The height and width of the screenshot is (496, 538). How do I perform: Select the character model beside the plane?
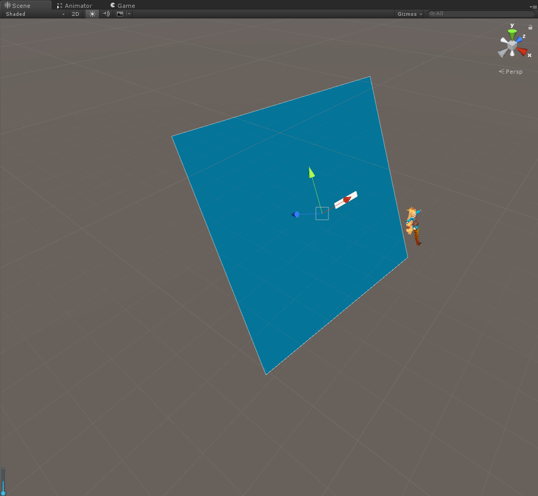click(414, 226)
